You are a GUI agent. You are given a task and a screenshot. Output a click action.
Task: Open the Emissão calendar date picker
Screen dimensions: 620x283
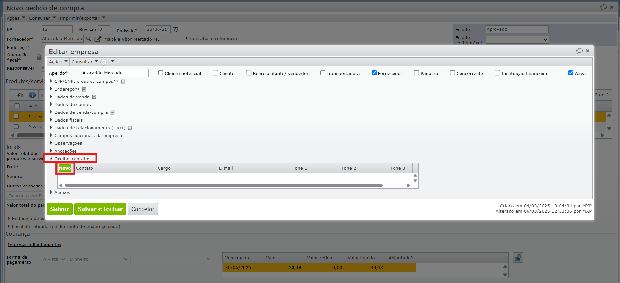(x=175, y=30)
